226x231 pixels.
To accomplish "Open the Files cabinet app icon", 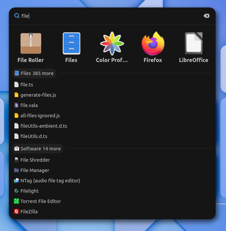I will click(71, 43).
